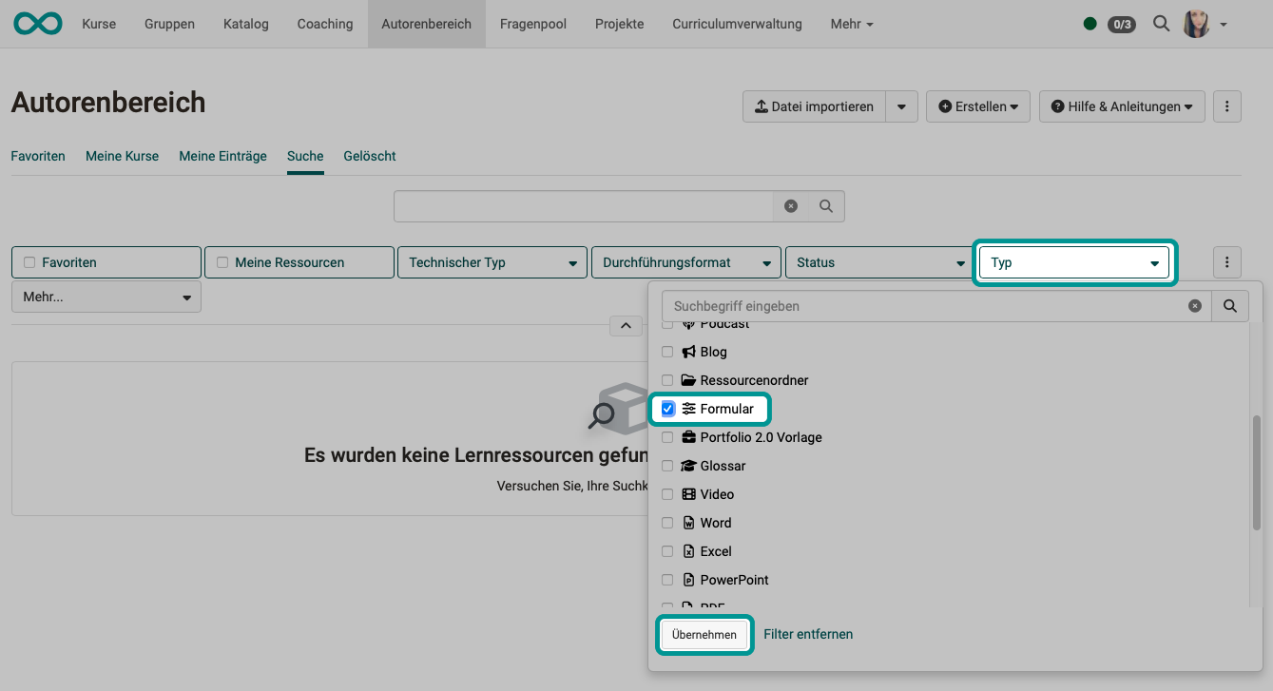Image resolution: width=1273 pixels, height=691 pixels.
Task: Clear the Typ filter search field
Action: point(1195,305)
